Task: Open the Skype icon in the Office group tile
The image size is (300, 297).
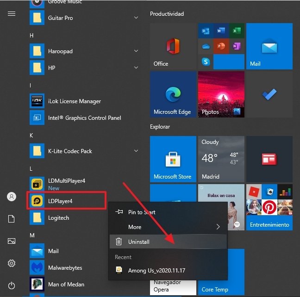Action: (206, 62)
